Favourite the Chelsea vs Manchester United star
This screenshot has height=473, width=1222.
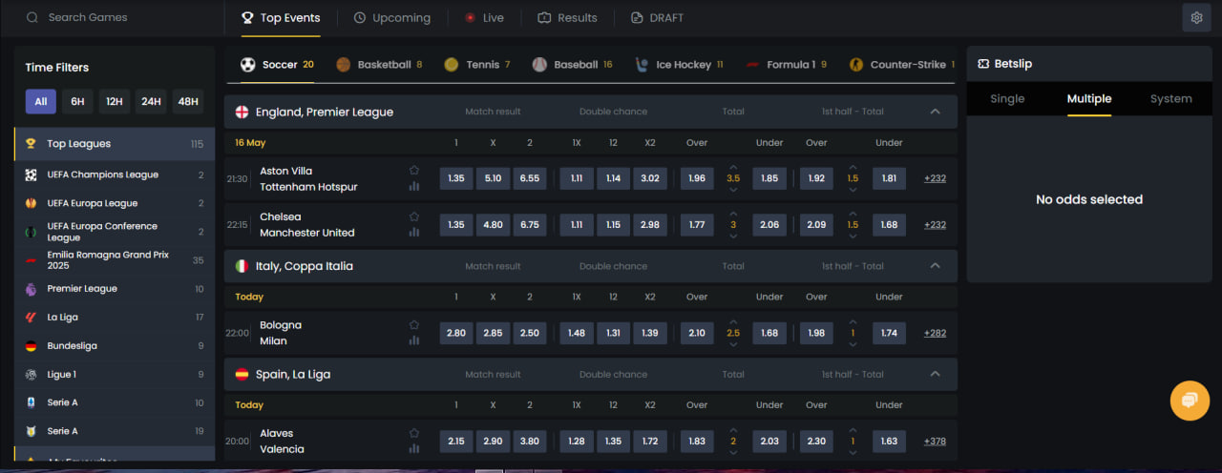pos(414,216)
